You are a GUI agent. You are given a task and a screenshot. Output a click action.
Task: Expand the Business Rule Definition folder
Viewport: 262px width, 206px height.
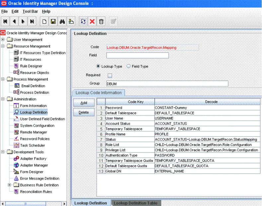pyautogui.click(x=10, y=185)
